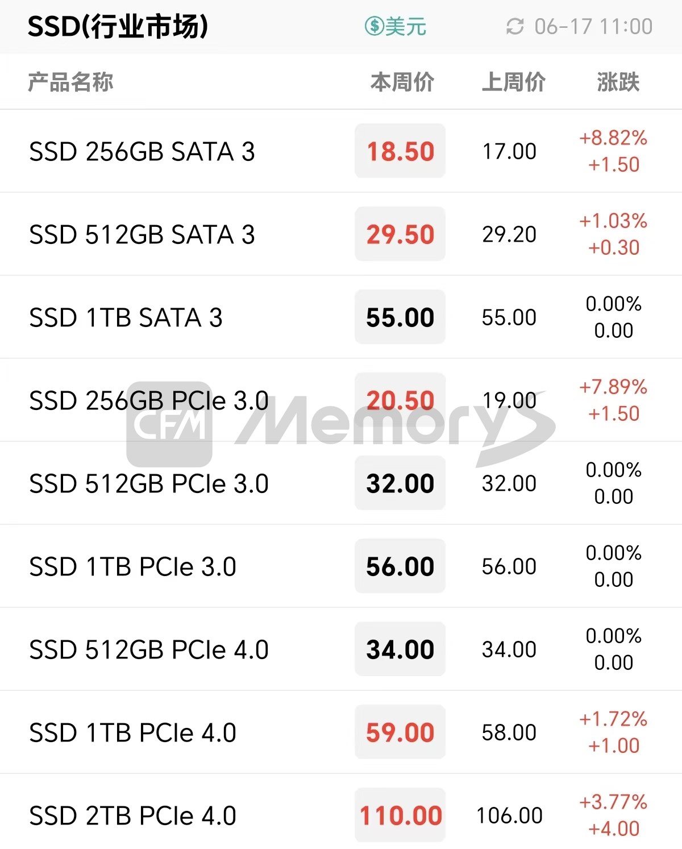Click the 涨跌 column header
This screenshot has width=682, height=849.
tap(618, 82)
